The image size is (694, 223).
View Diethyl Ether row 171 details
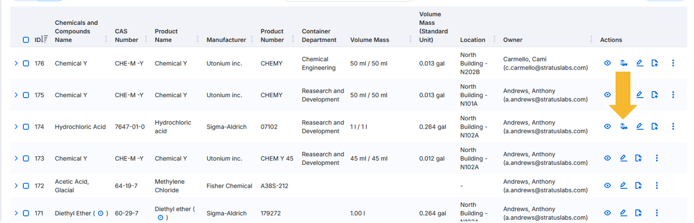pos(608,213)
